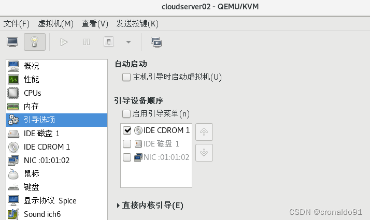Enable the boot menu checkbox
The width and height of the screenshot is (370, 220).
pyautogui.click(x=126, y=114)
